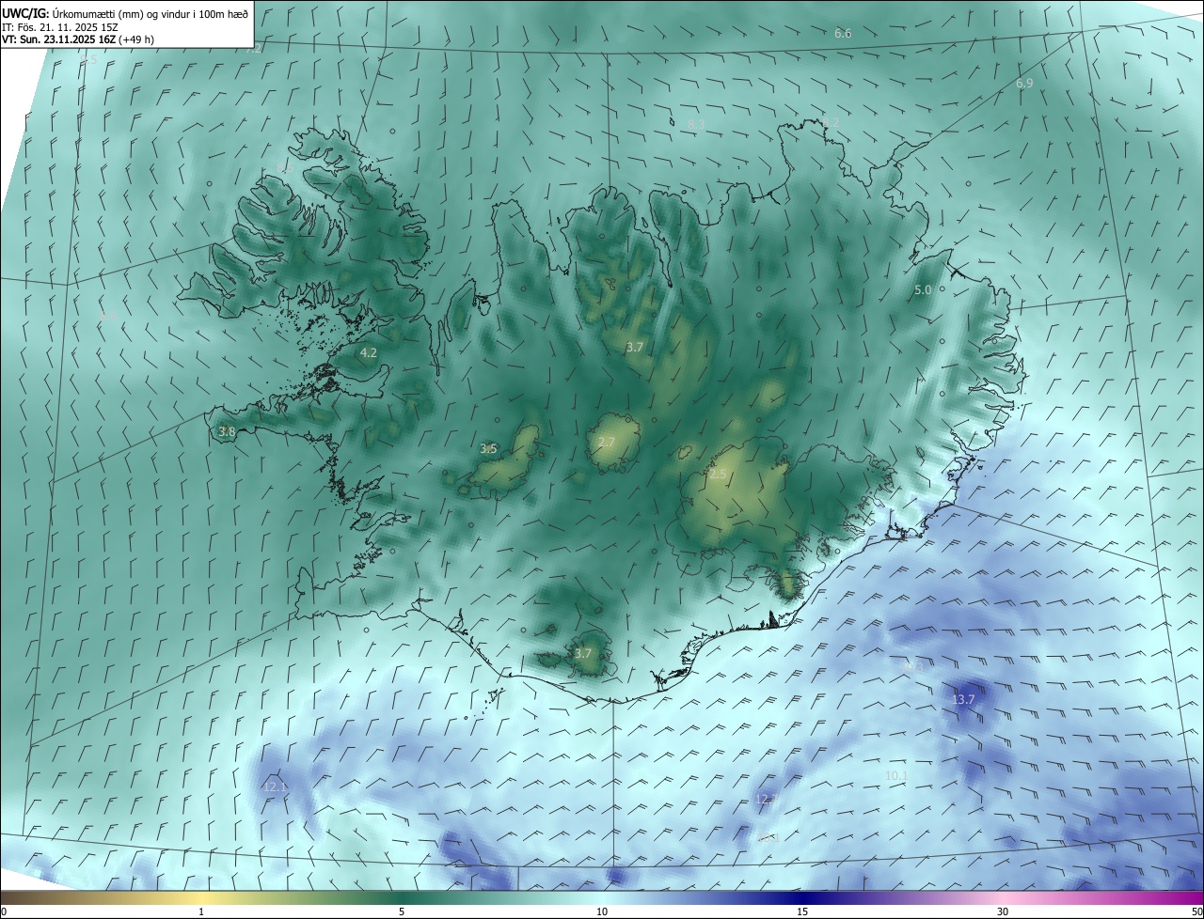1204x919 pixels.
Task: Select the 3.8 value on Snæfellsnes peninsula
Action: tap(227, 432)
